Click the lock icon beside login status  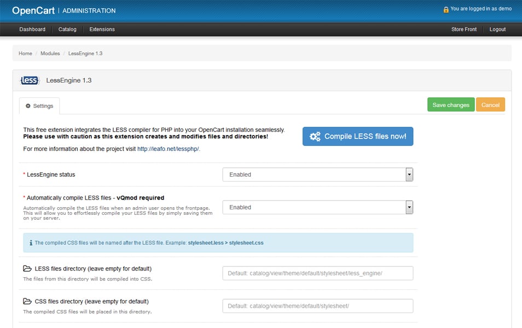(x=446, y=9)
